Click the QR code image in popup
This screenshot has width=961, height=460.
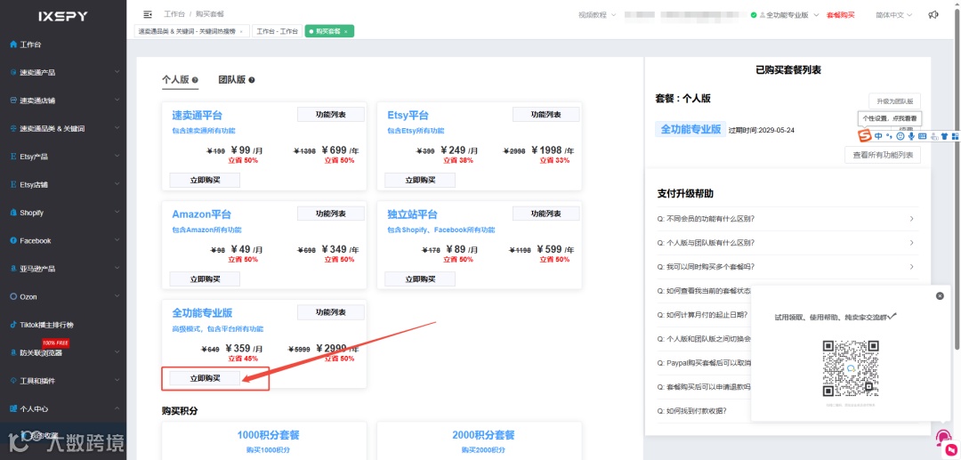click(851, 368)
